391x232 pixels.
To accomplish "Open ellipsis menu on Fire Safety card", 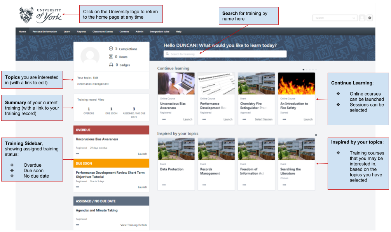I will (x=284, y=119).
